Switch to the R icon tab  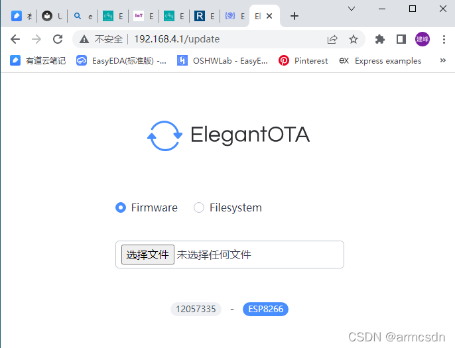[x=204, y=16]
